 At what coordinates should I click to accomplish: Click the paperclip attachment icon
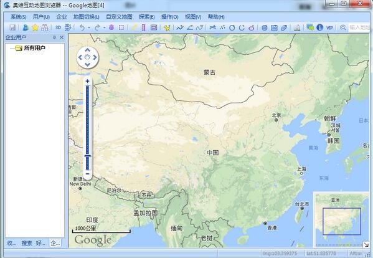click(x=283, y=28)
